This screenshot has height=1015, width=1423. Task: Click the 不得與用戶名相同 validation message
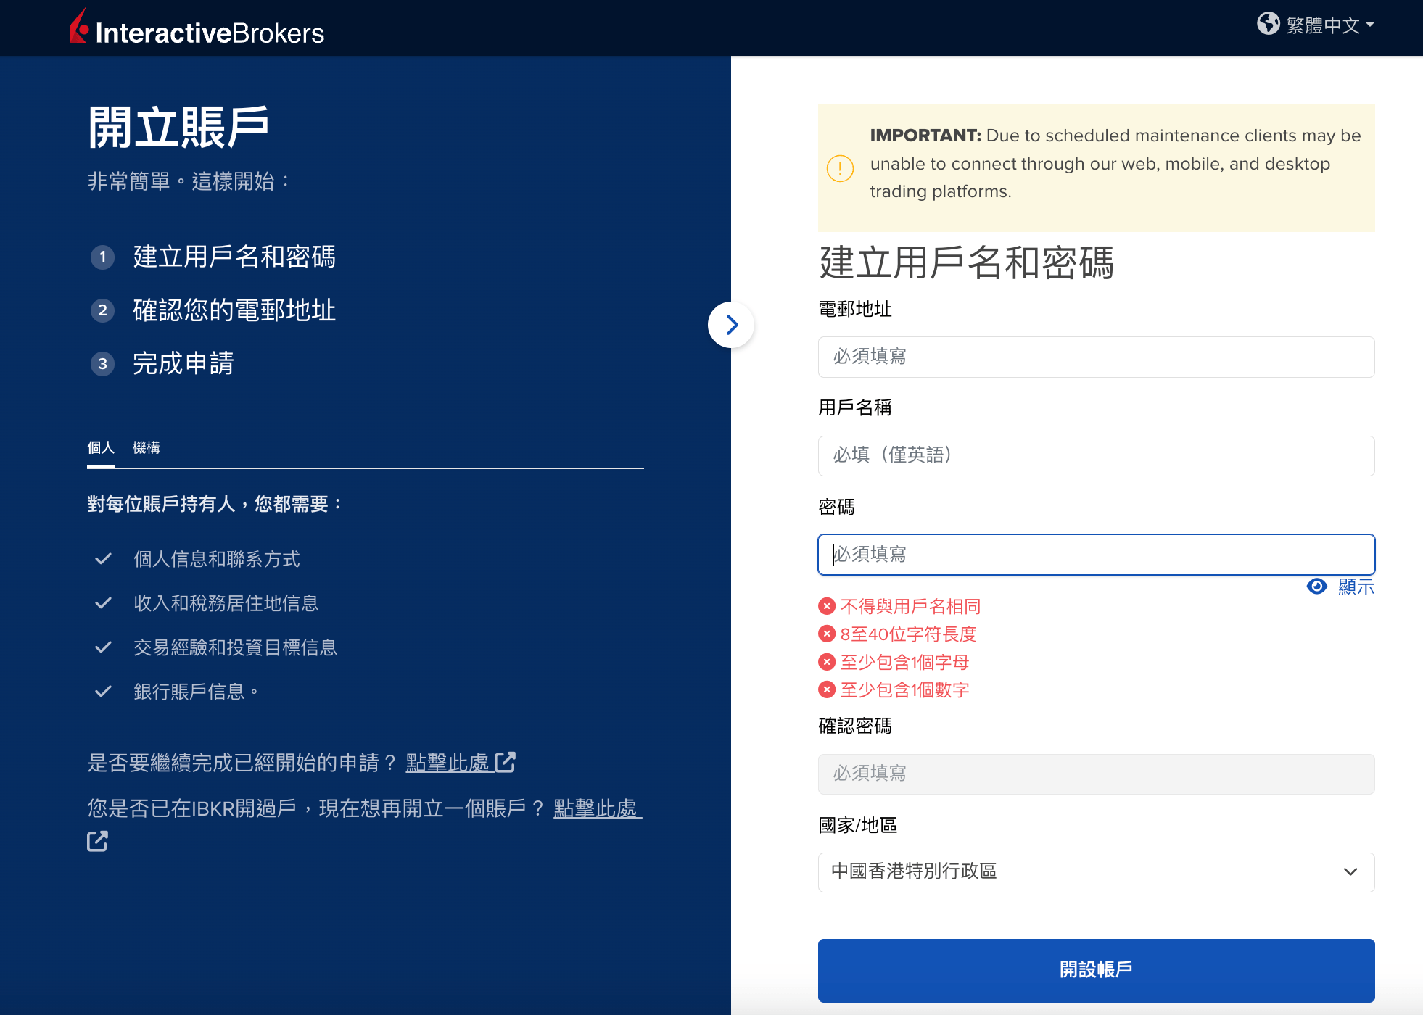[910, 606]
